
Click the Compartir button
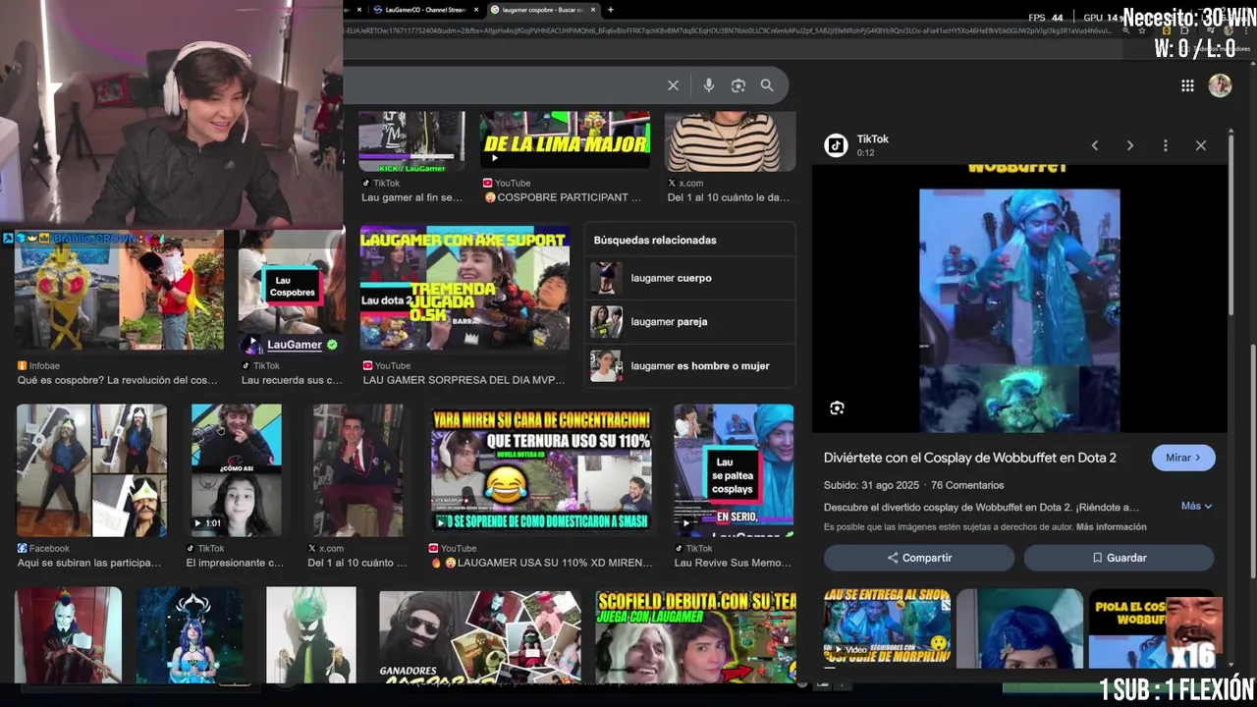point(919,558)
